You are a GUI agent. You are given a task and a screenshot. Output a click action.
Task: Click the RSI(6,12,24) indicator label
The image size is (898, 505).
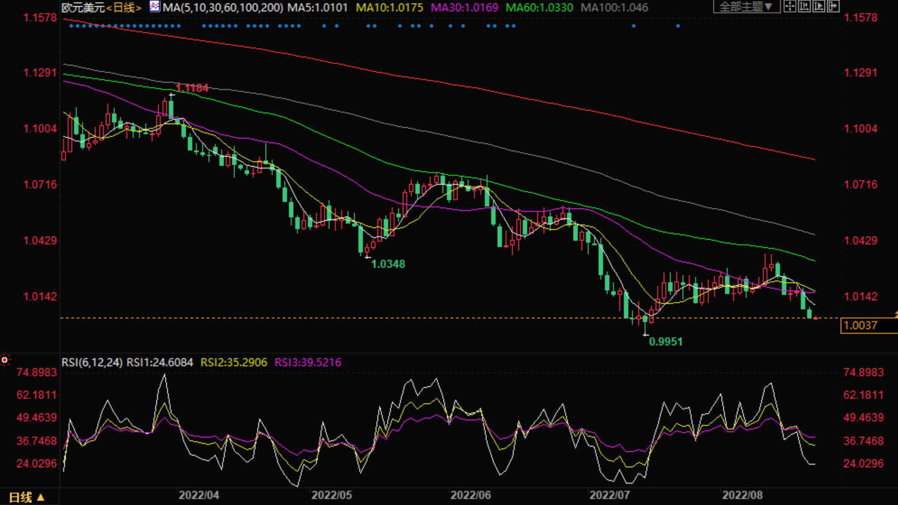point(91,362)
